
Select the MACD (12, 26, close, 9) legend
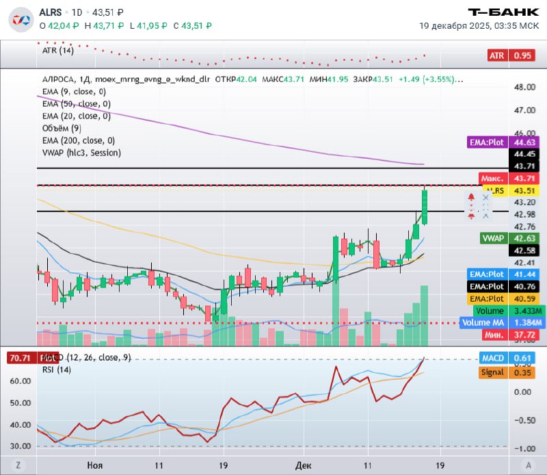click(88, 358)
